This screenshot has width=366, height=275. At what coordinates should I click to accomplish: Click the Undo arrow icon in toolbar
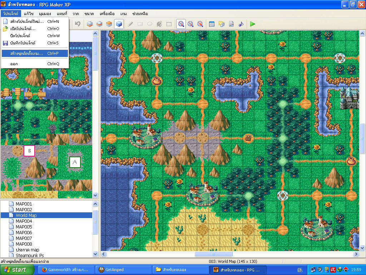click(x=78, y=24)
